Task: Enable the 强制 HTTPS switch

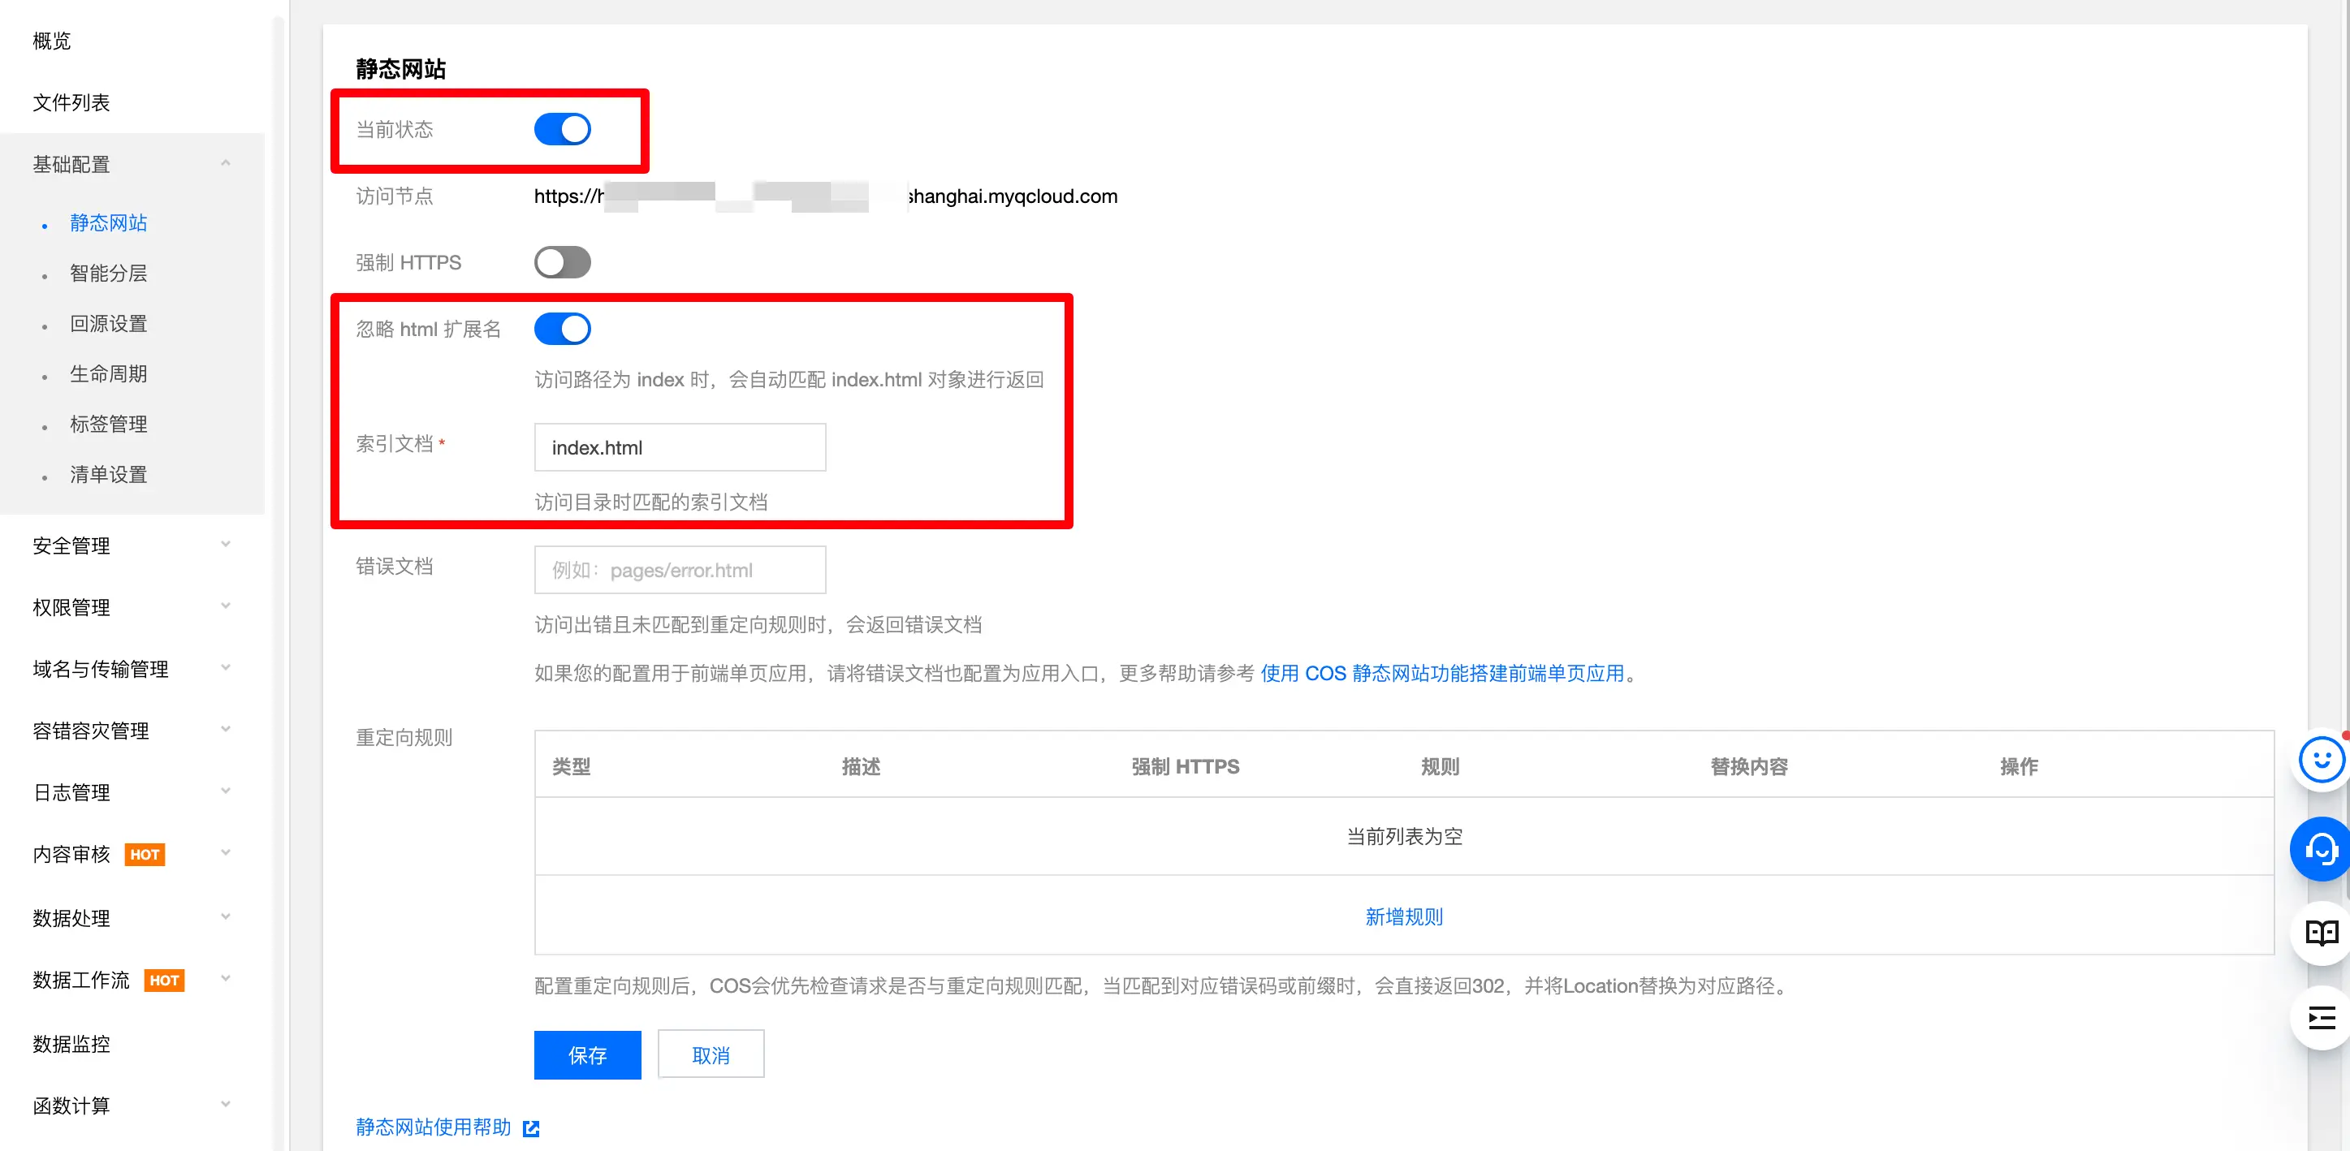Action: (x=562, y=263)
